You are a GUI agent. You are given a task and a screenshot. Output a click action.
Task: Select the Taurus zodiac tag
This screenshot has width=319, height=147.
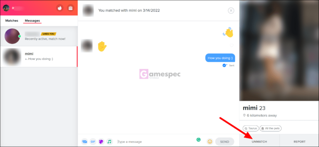coord(251,128)
